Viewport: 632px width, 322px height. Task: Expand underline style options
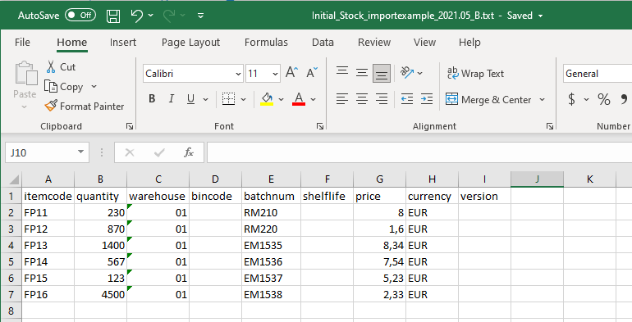point(205,99)
